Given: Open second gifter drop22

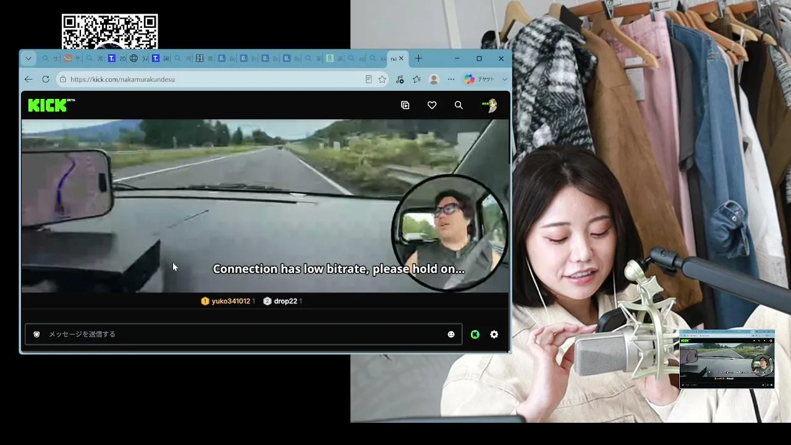Looking at the screenshot, I should coord(282,301).
